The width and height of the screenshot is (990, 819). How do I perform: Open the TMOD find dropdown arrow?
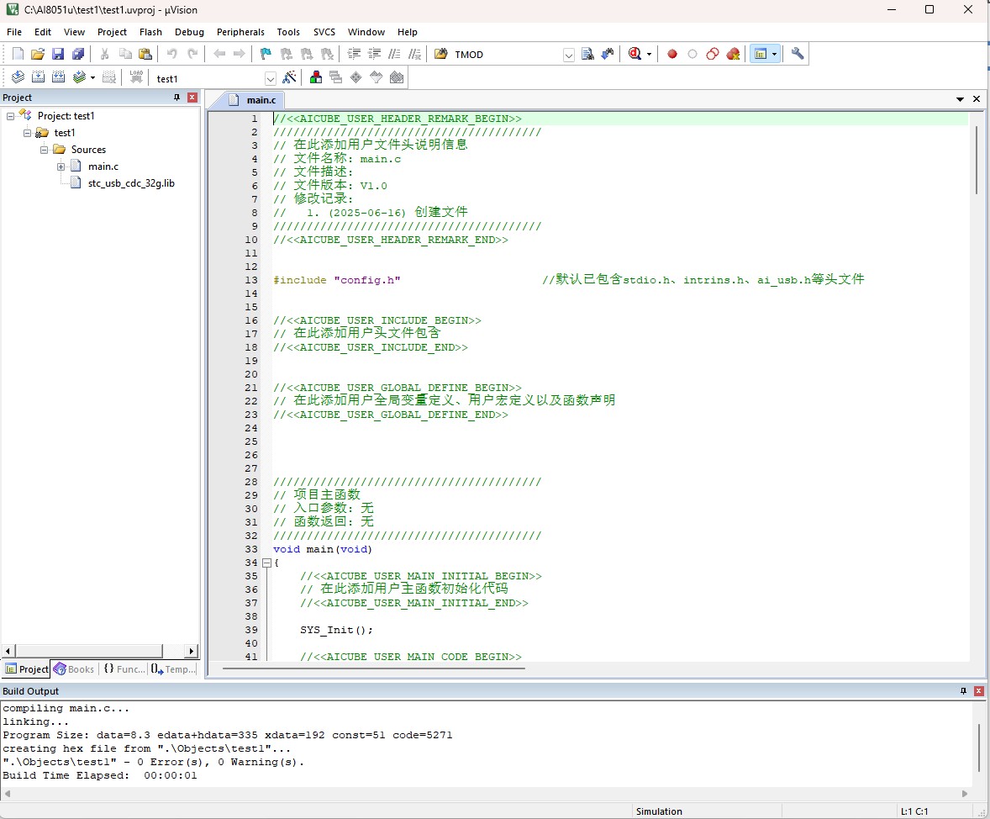tap(569, 55)
